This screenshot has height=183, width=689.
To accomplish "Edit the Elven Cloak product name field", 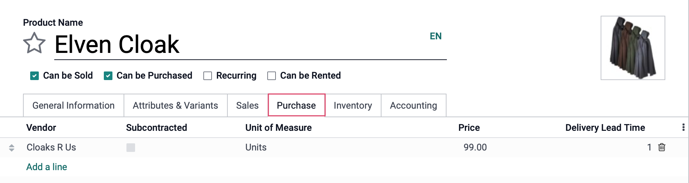I will pos(251,45).
